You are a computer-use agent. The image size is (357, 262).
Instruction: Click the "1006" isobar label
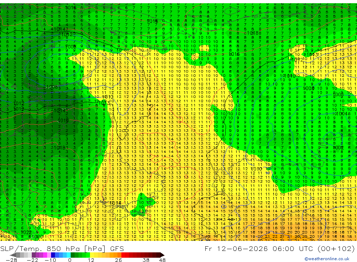pyautogui.click(x=338, y=95)
